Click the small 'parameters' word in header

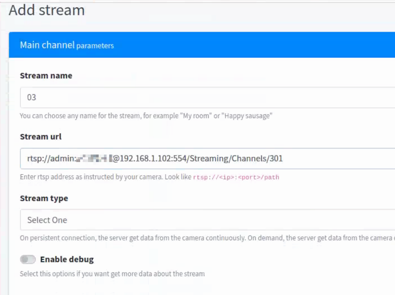tap(95, 45)
